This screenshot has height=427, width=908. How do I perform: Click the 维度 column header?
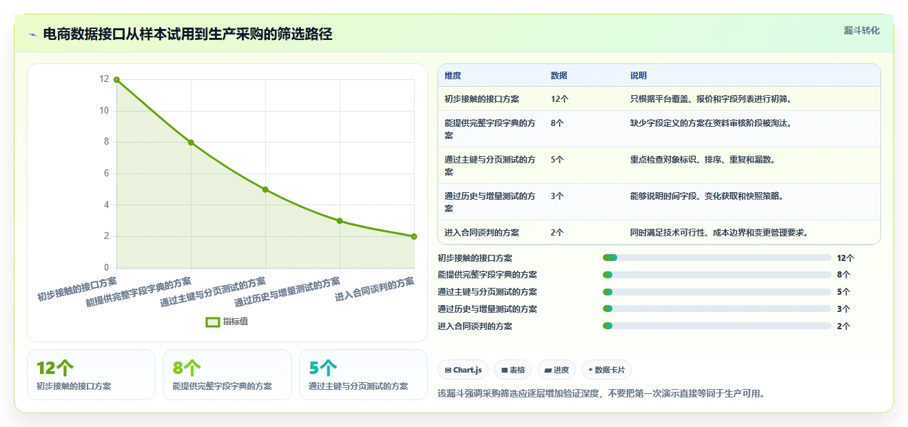[453, 76]
